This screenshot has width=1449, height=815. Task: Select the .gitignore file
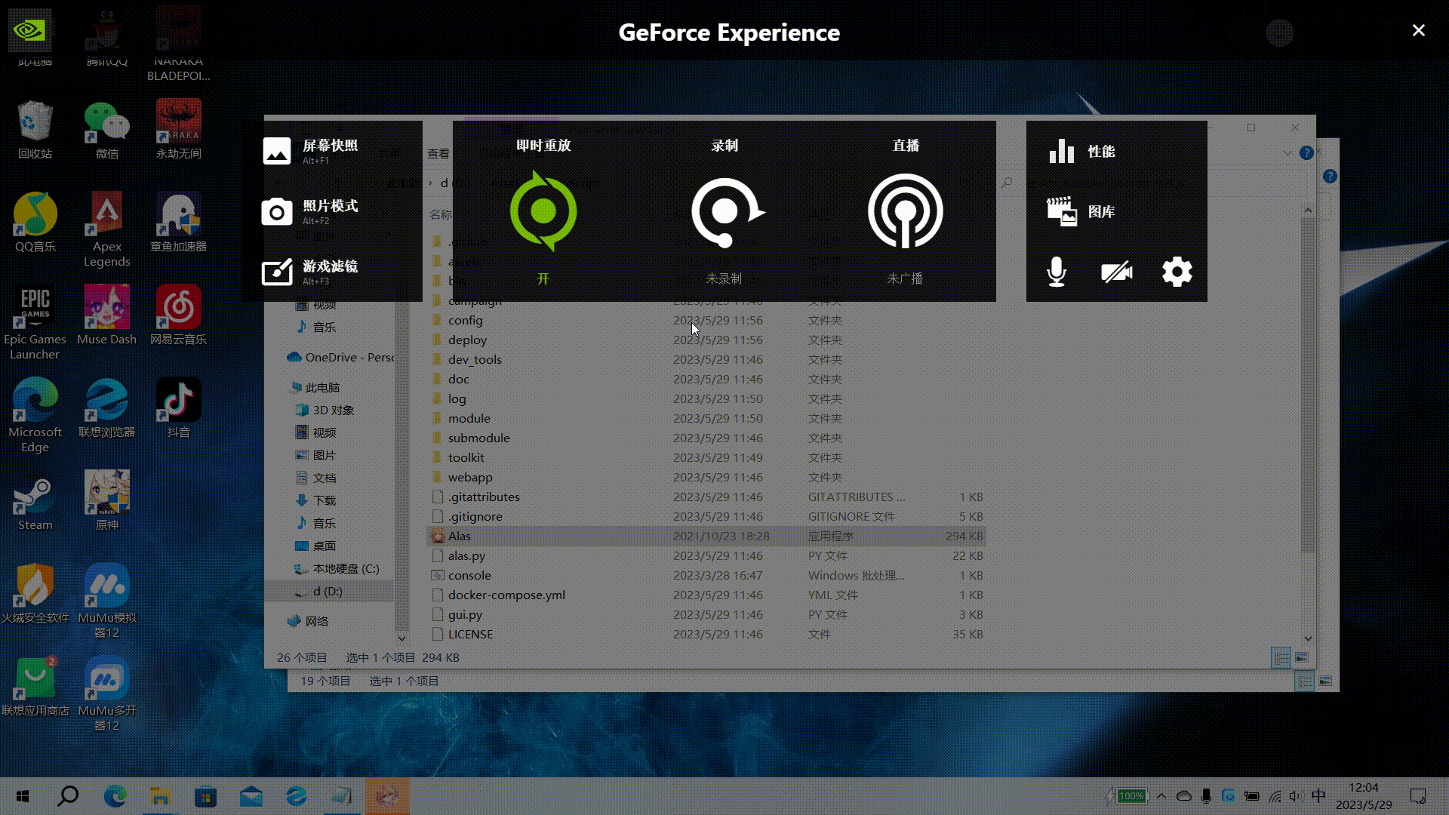click(706, 516)
